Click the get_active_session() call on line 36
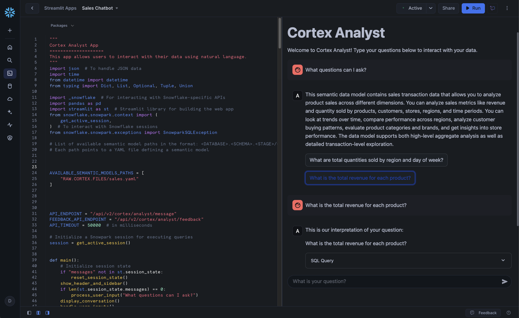Image resolution: width=519 pixels, height=318 pixels. 103,243
